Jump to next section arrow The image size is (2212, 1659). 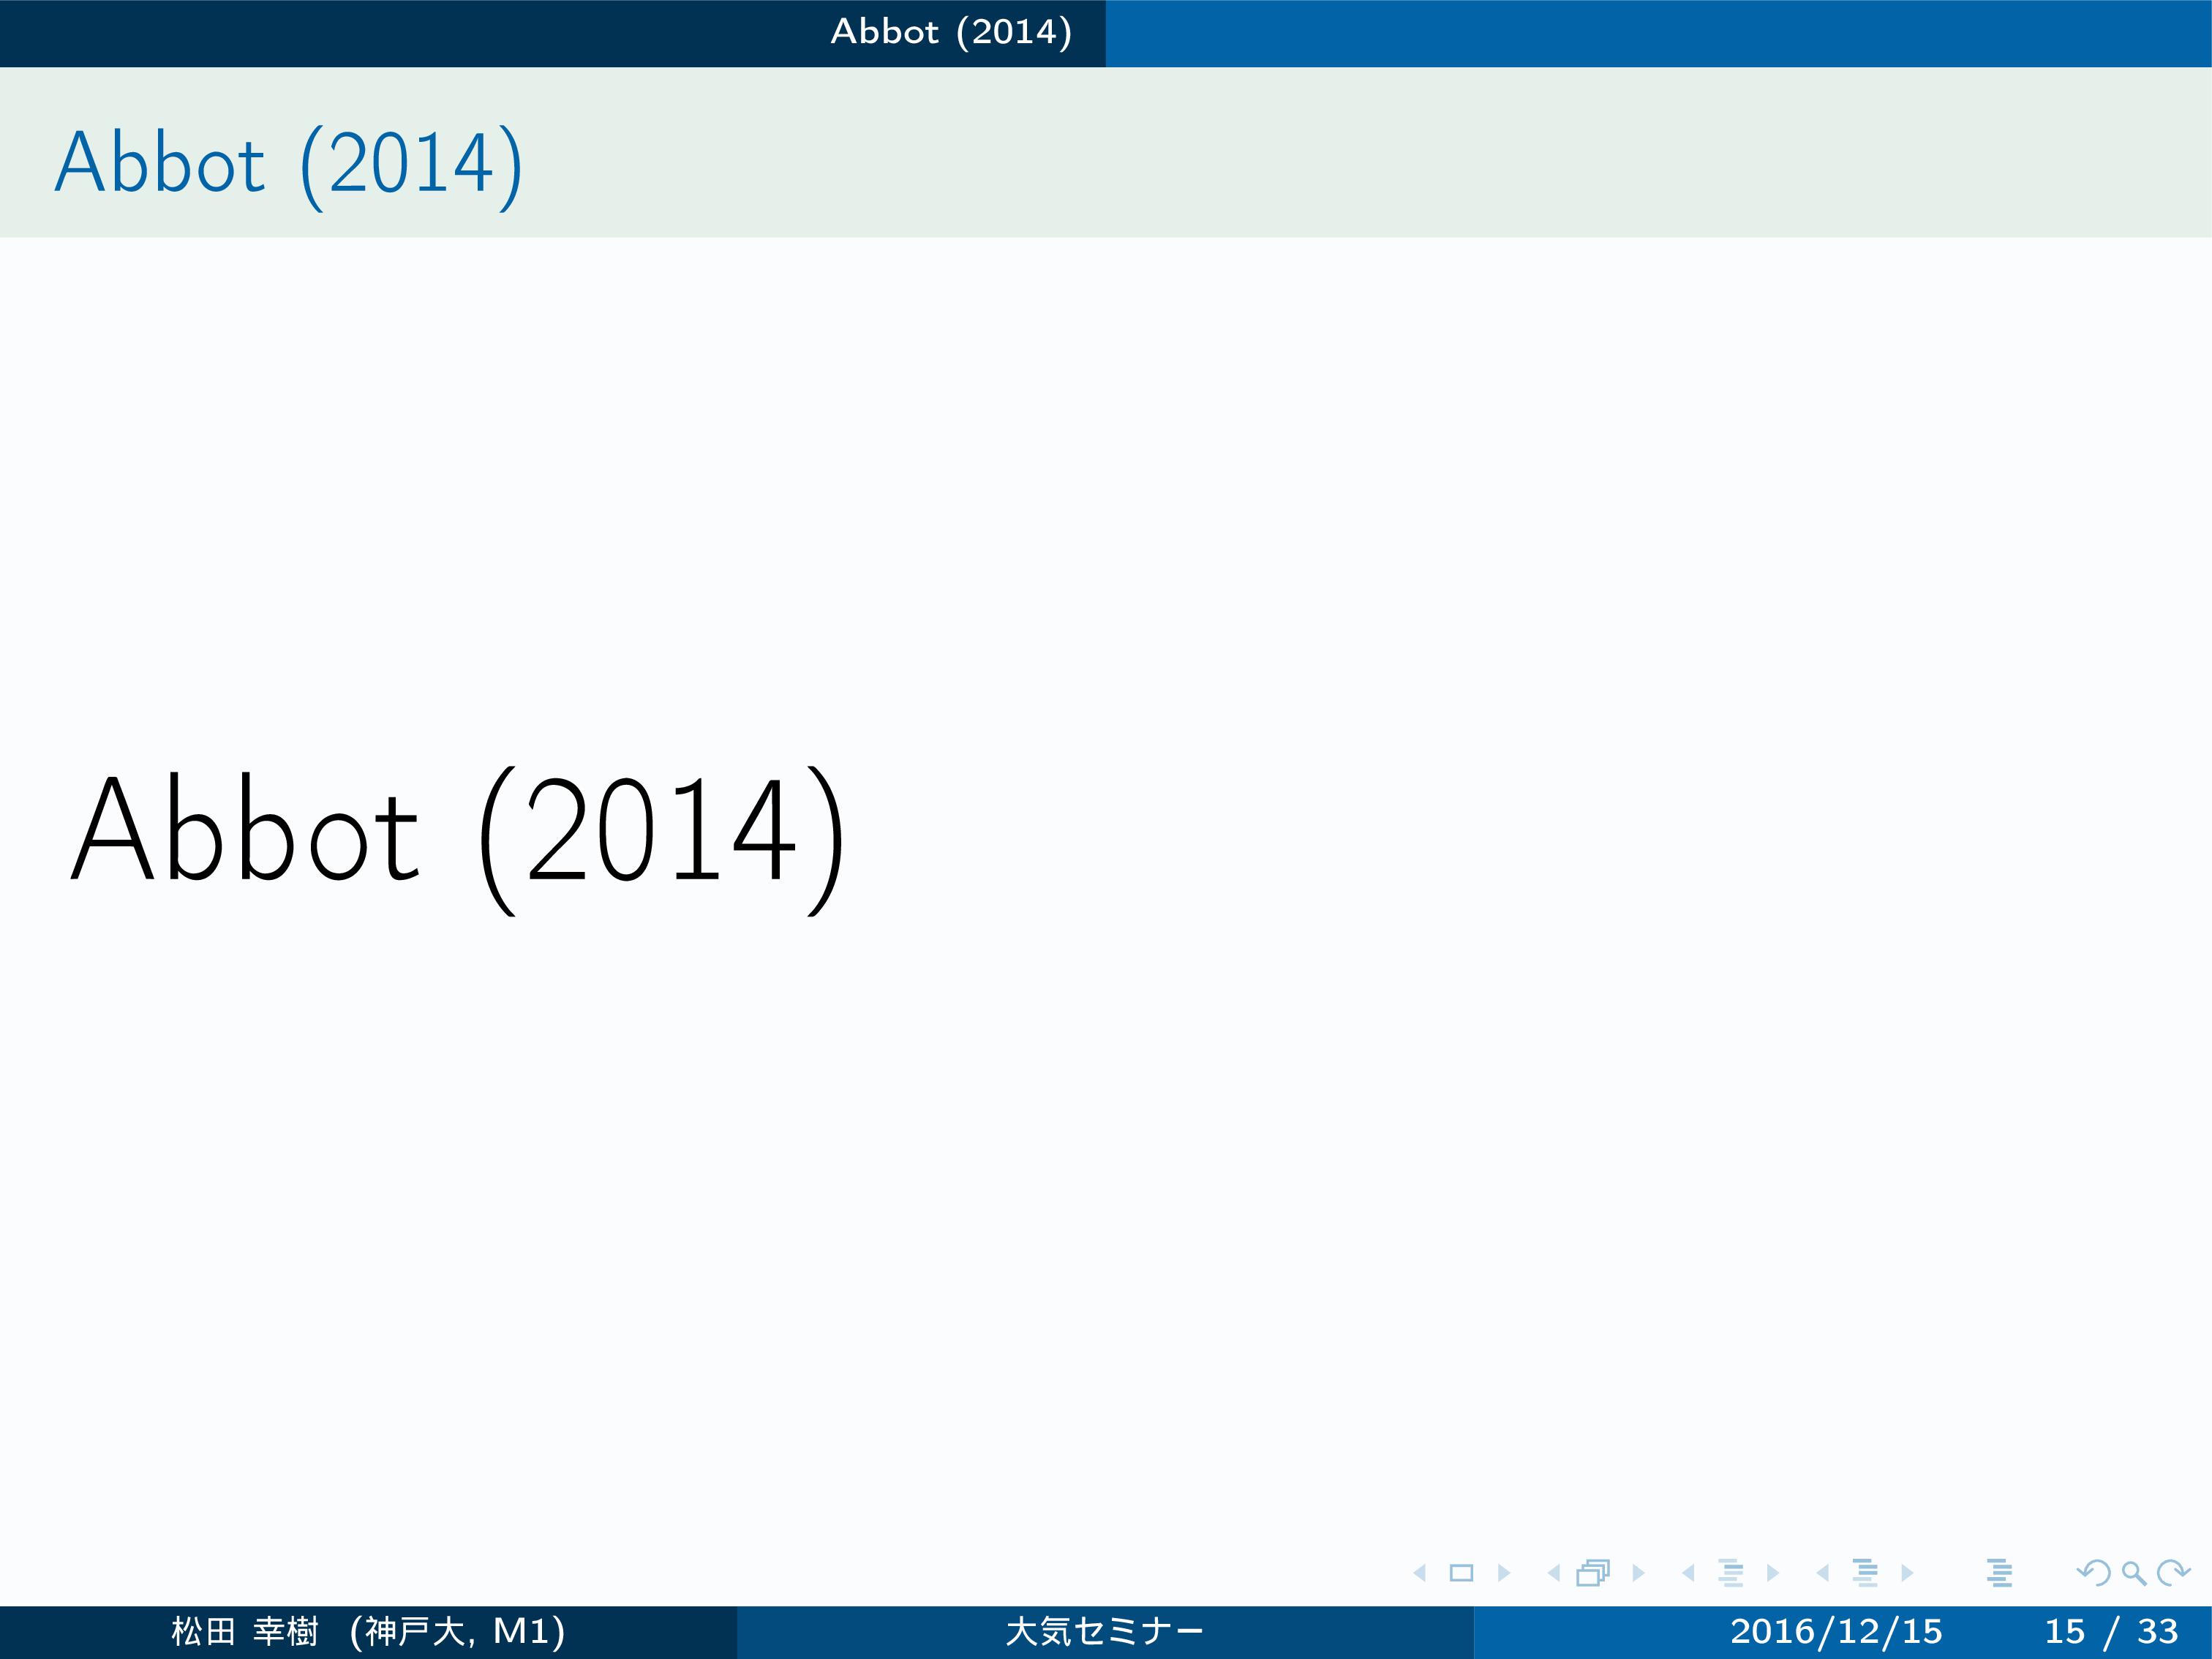click(x=1906, y=1573)
